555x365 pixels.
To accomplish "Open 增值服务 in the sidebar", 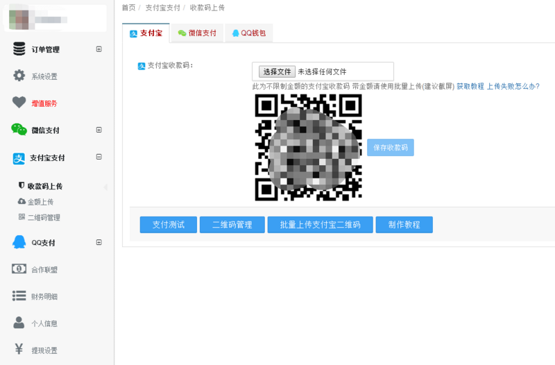I will (44, 103).
